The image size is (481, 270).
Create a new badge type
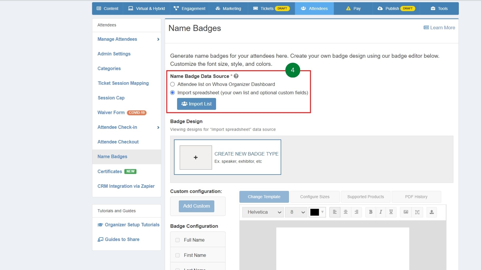tap(196, 157)
